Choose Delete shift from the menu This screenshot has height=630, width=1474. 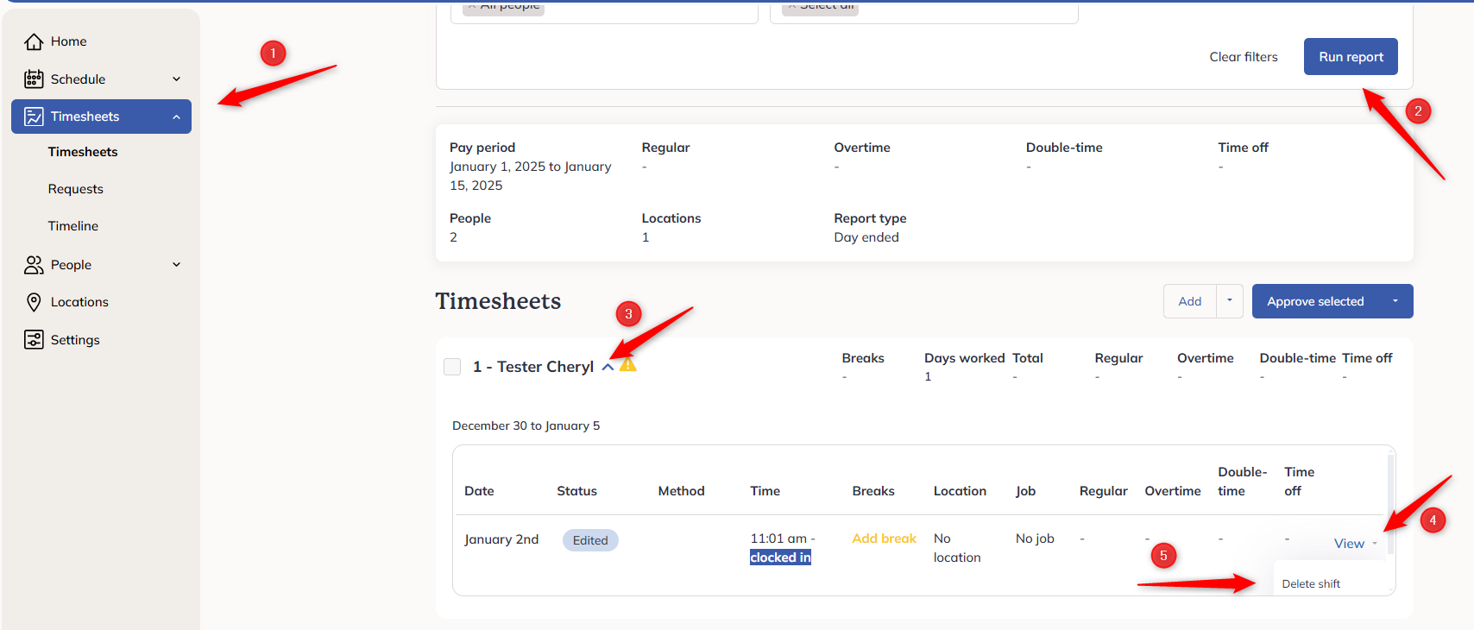coord(1311,584)
